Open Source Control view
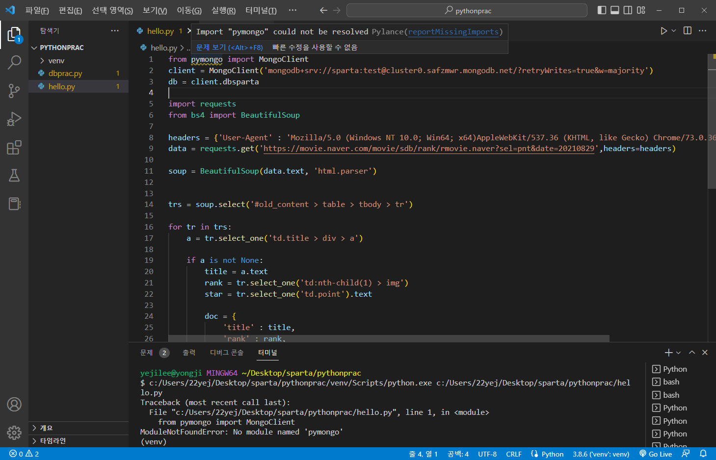The image size is (716, 460). pos(14,91)
